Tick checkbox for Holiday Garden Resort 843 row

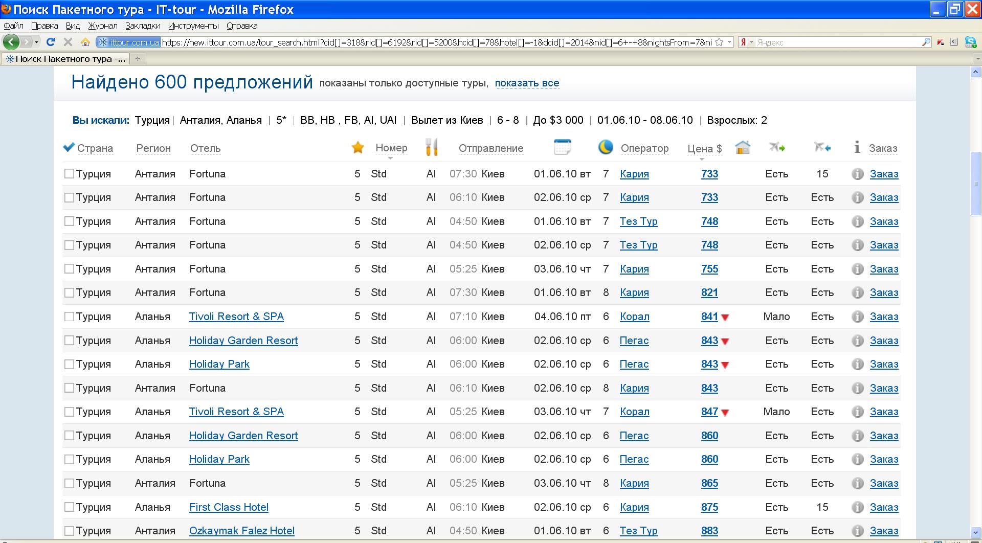(x=69, y=341)
